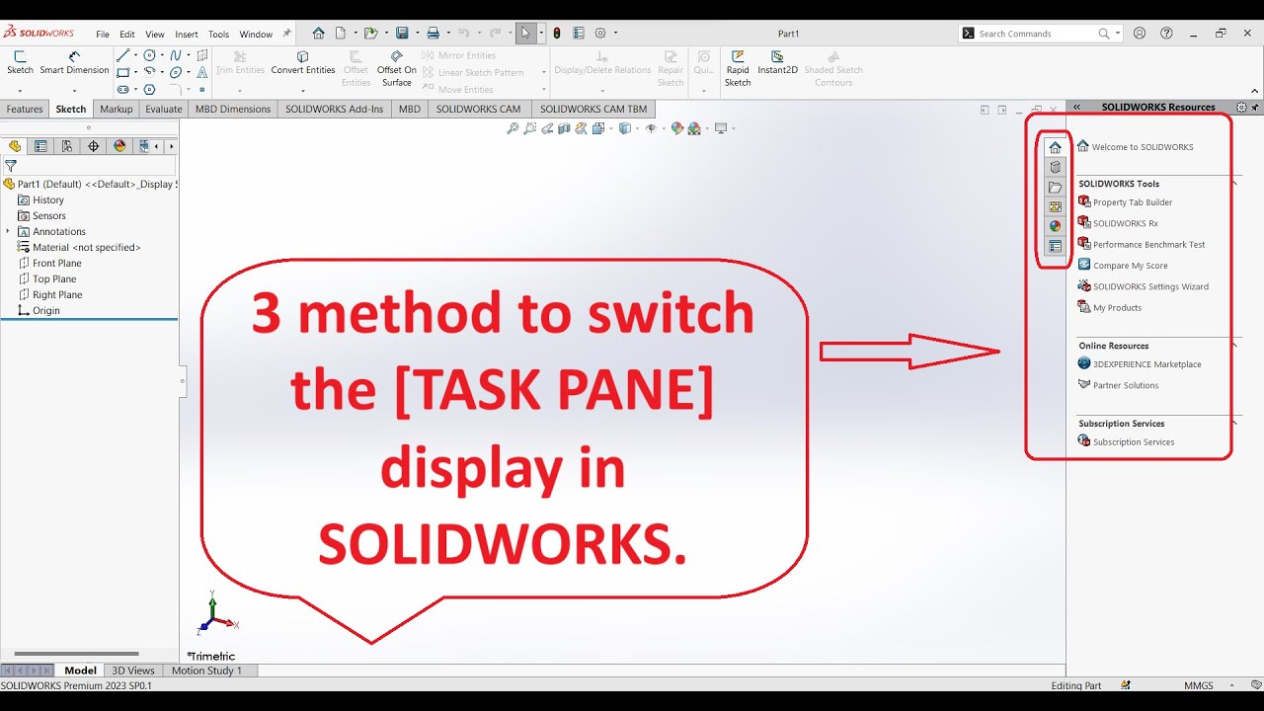The height and width of the screenshot is (711, 1264).
Task: Select the Line sketch tool
Action: [123, 55]
